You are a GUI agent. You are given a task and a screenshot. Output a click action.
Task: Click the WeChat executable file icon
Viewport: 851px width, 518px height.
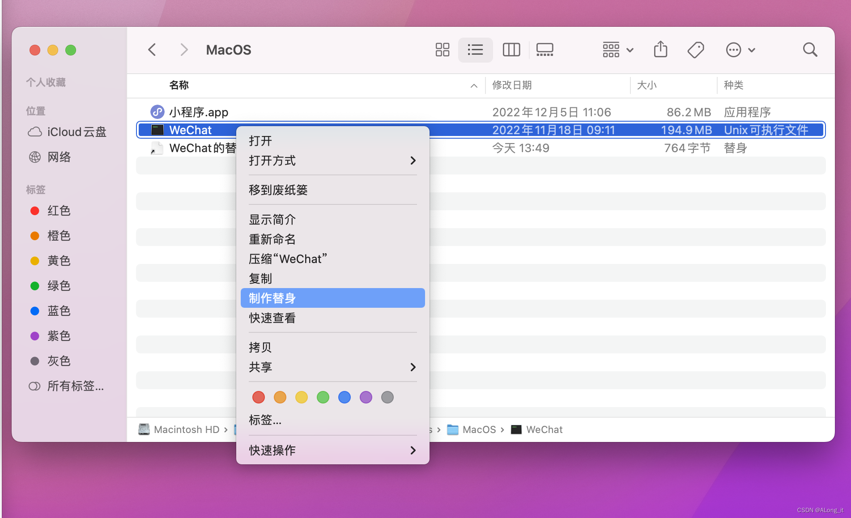click(x=157, y=130)
